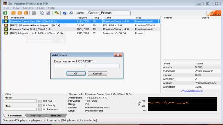This screenshot has height=125, width=223.
Task: Click the SA-MP application icon in title bar
Action: 5,3
